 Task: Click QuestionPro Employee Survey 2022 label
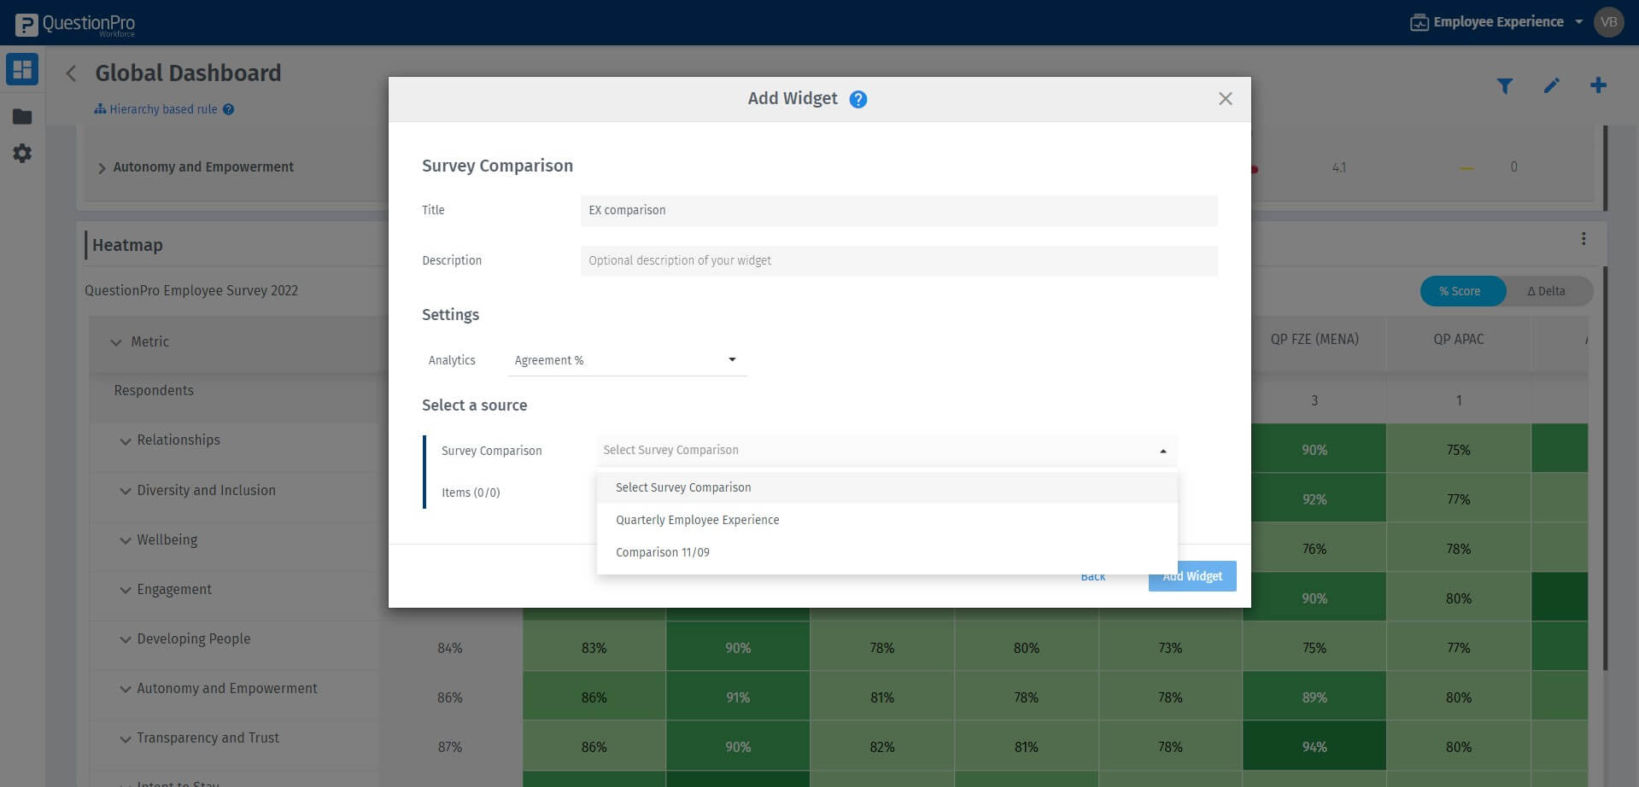click(x=191, y=291)
